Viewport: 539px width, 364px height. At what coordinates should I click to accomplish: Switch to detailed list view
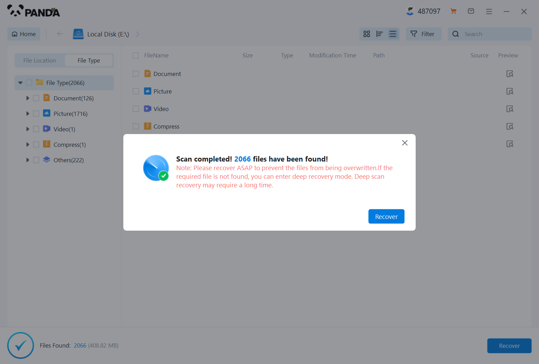click(393, 34)
